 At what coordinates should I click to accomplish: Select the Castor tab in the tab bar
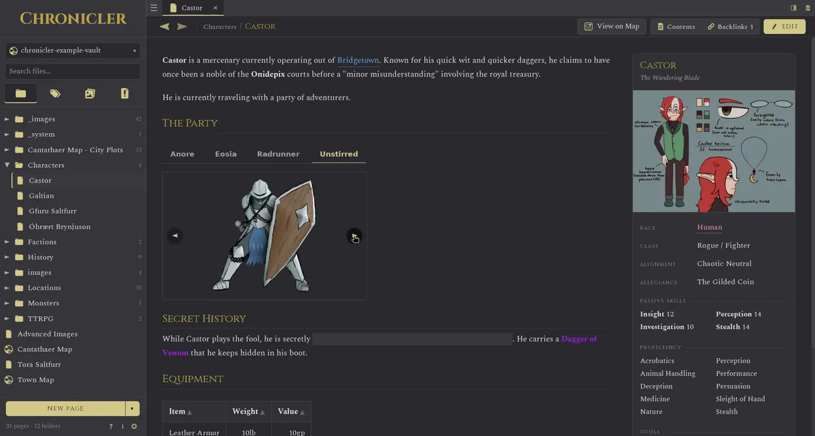click(192, 8)
